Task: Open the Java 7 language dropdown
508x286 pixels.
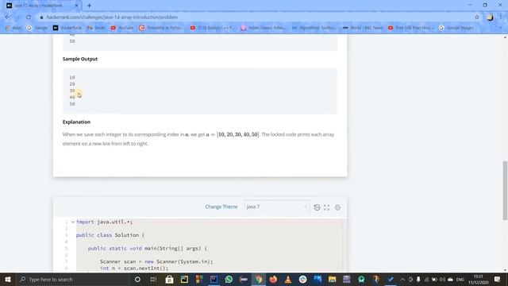Action: 277,207
